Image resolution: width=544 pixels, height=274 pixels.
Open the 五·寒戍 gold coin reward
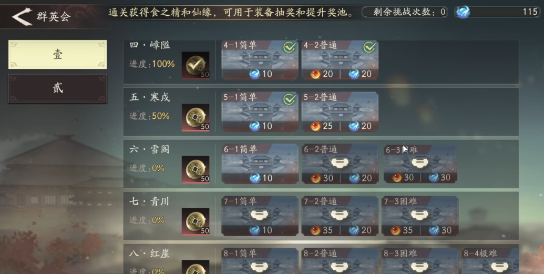click(x=196, y=117)
